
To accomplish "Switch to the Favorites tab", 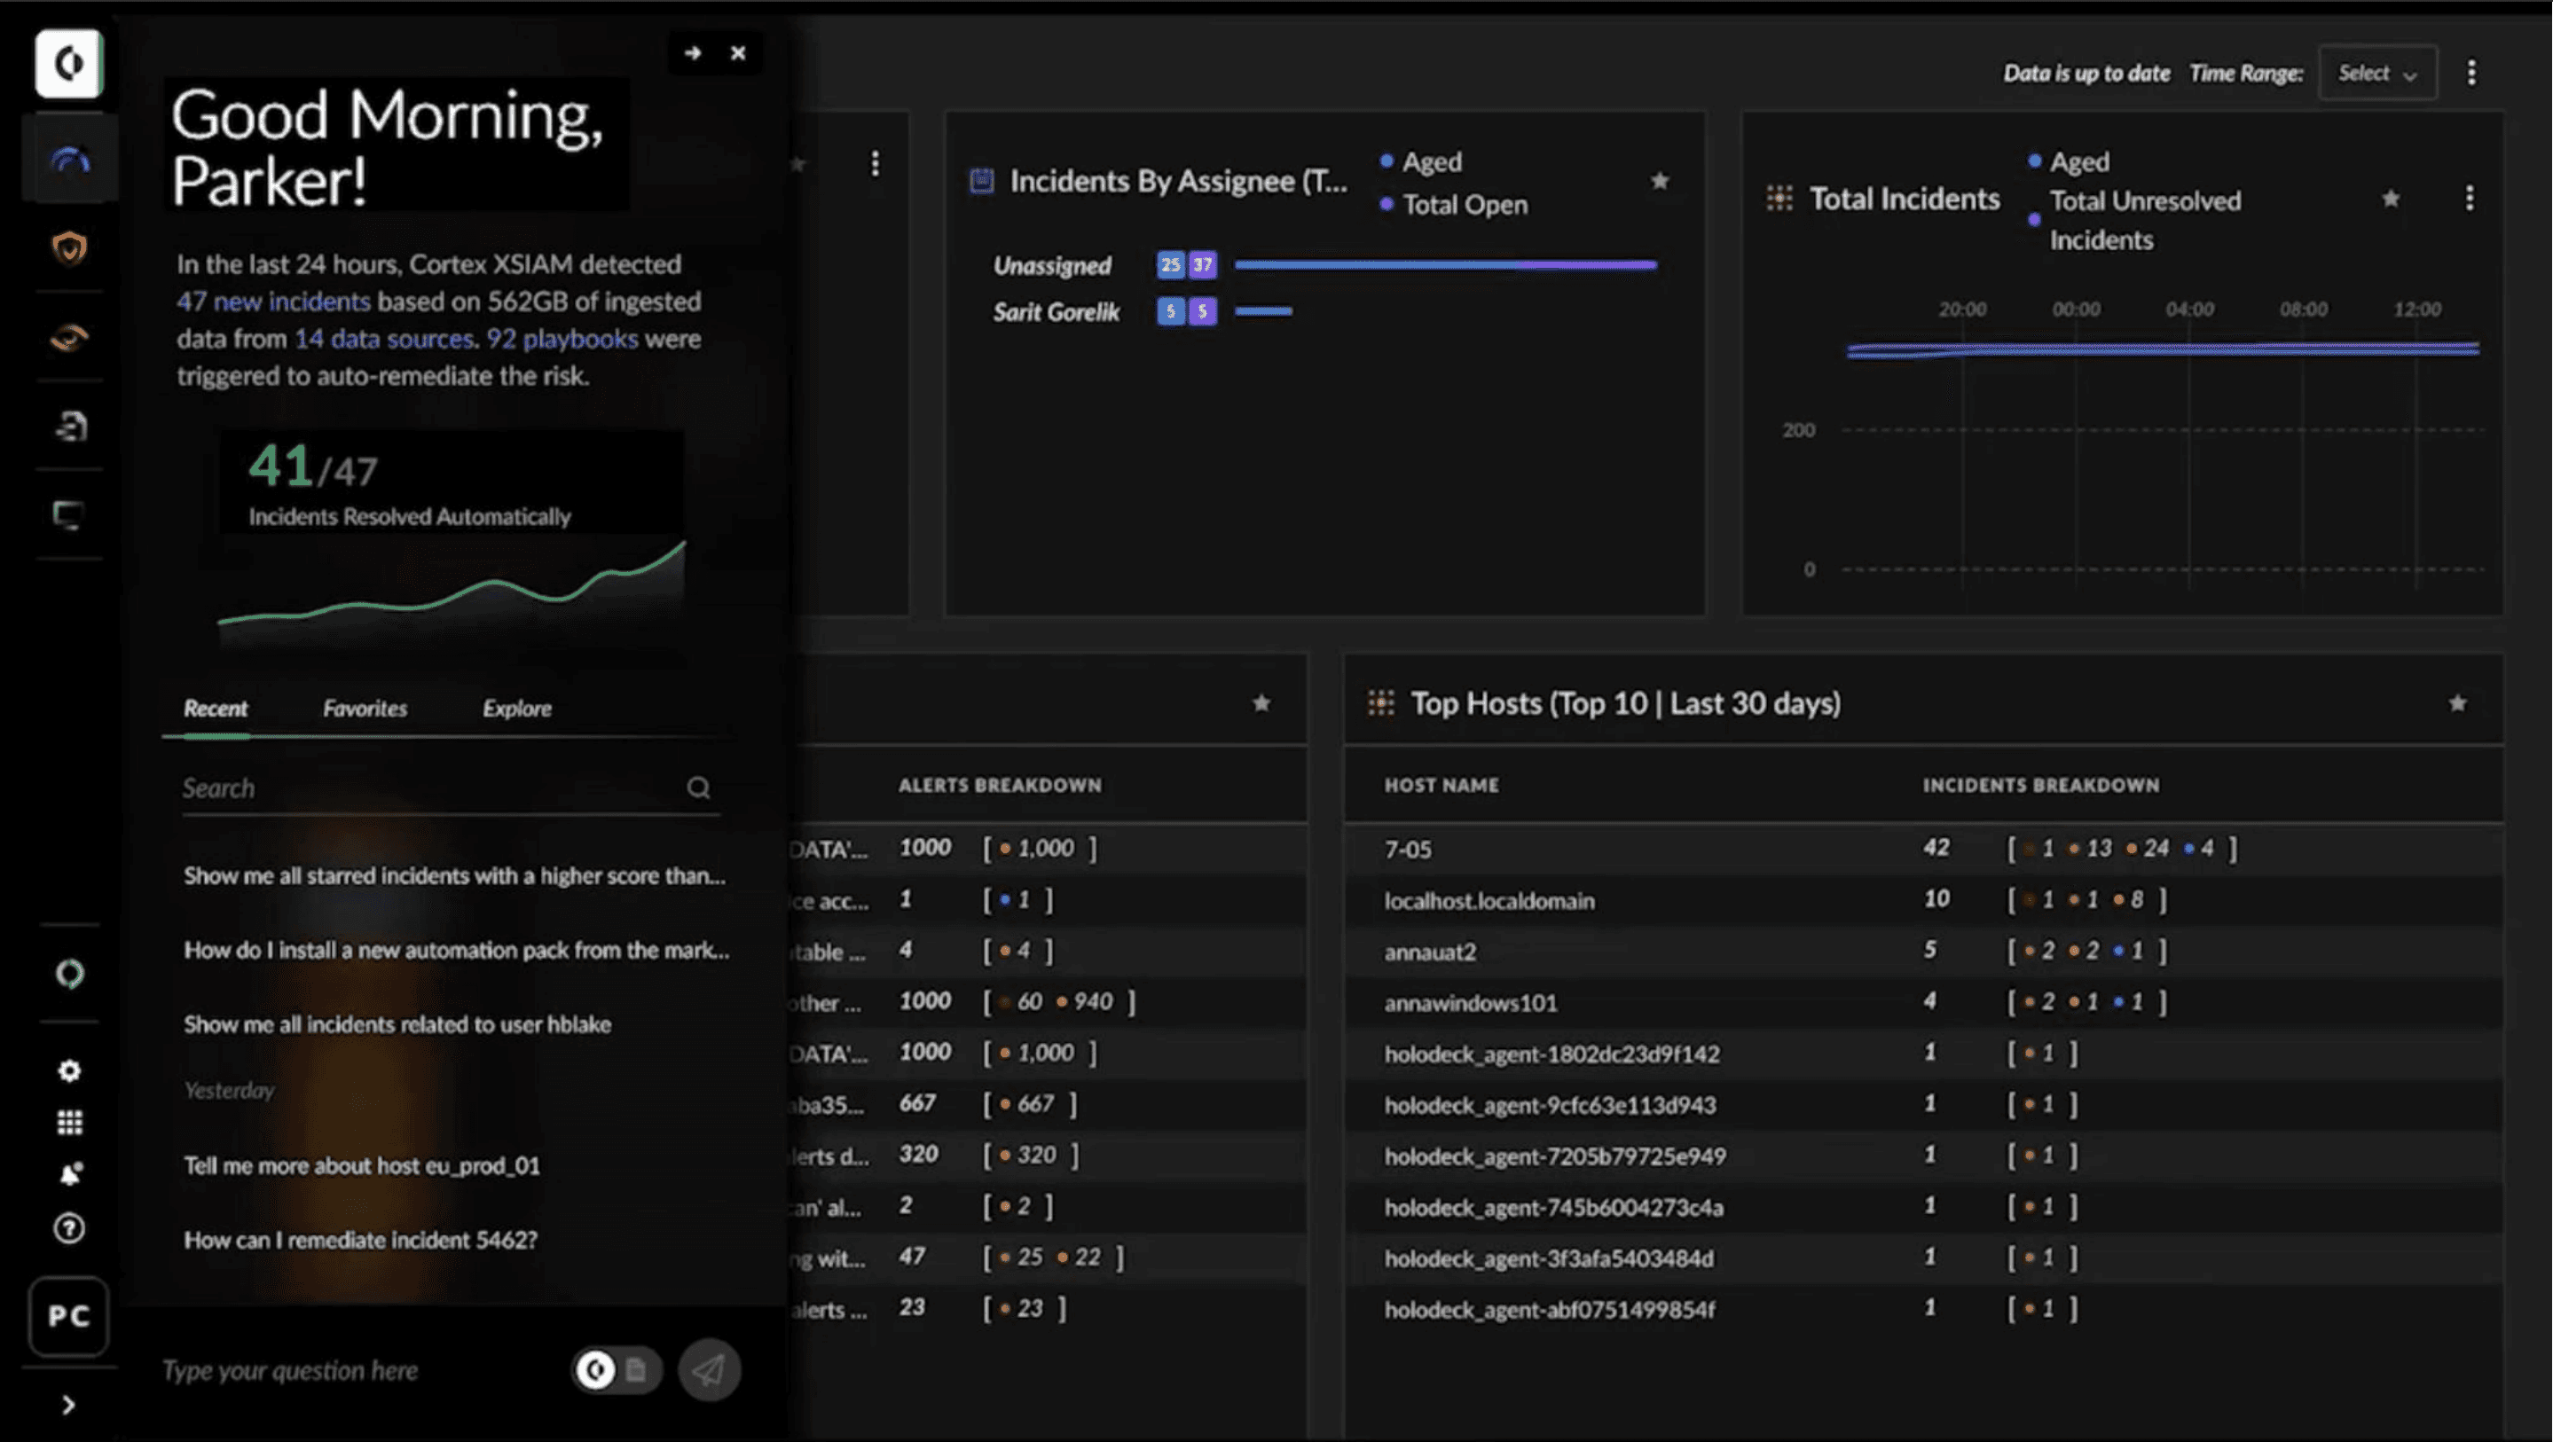I will pyautogui.click(x=365, y=709).
